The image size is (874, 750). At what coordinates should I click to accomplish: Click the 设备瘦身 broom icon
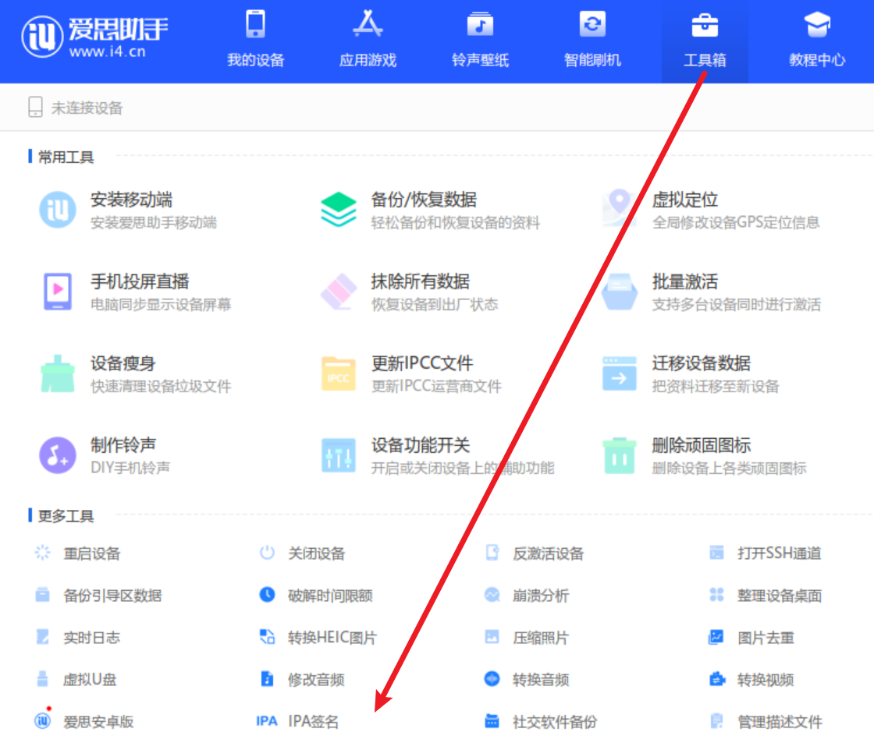pos(58,373)
